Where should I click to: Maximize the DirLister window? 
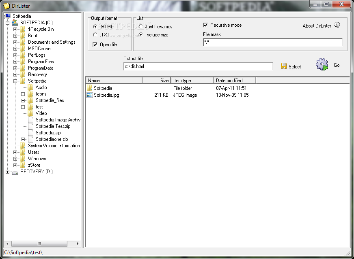326,4
